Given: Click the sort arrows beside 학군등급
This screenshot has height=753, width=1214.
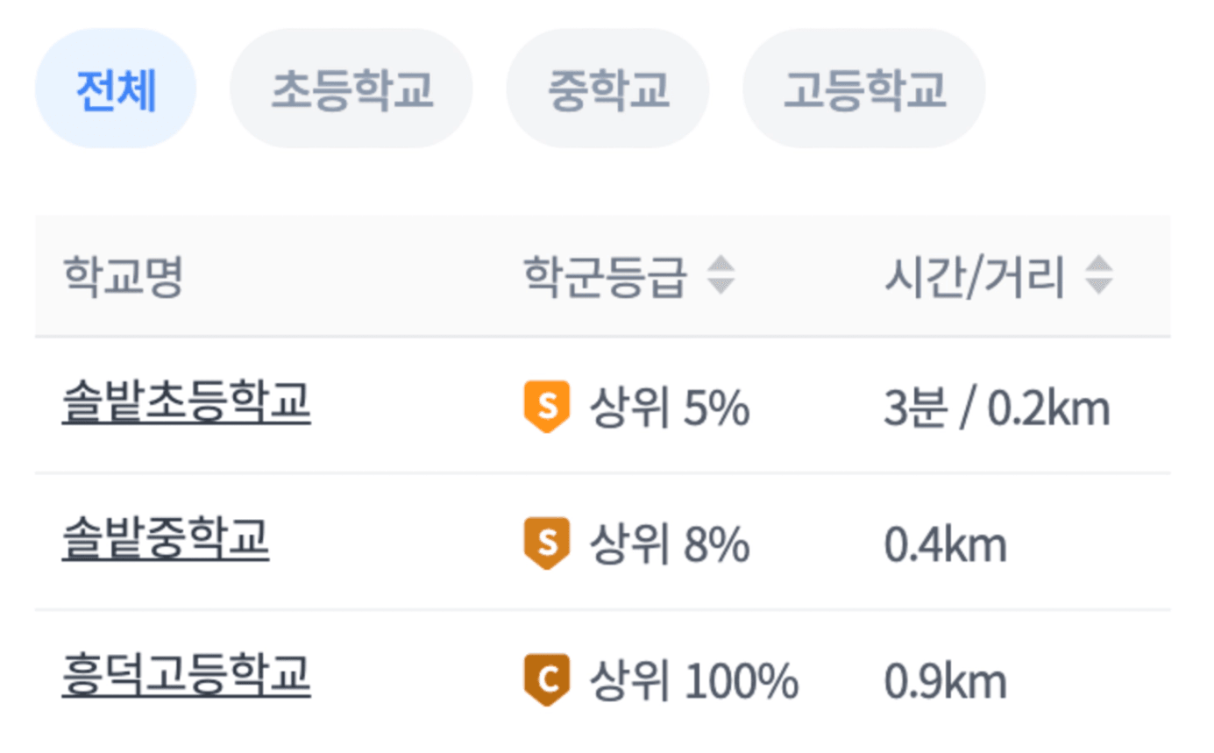Looking at the screenshot, I should pyautogui.click(x=721, y=276).
